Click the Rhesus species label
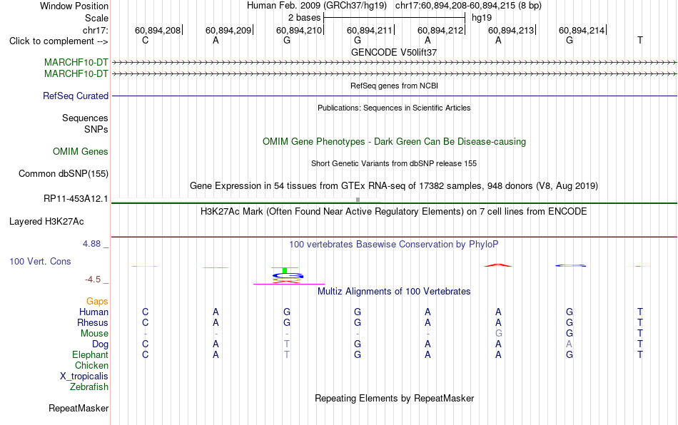The image size is (678, 425). [93, 322]
